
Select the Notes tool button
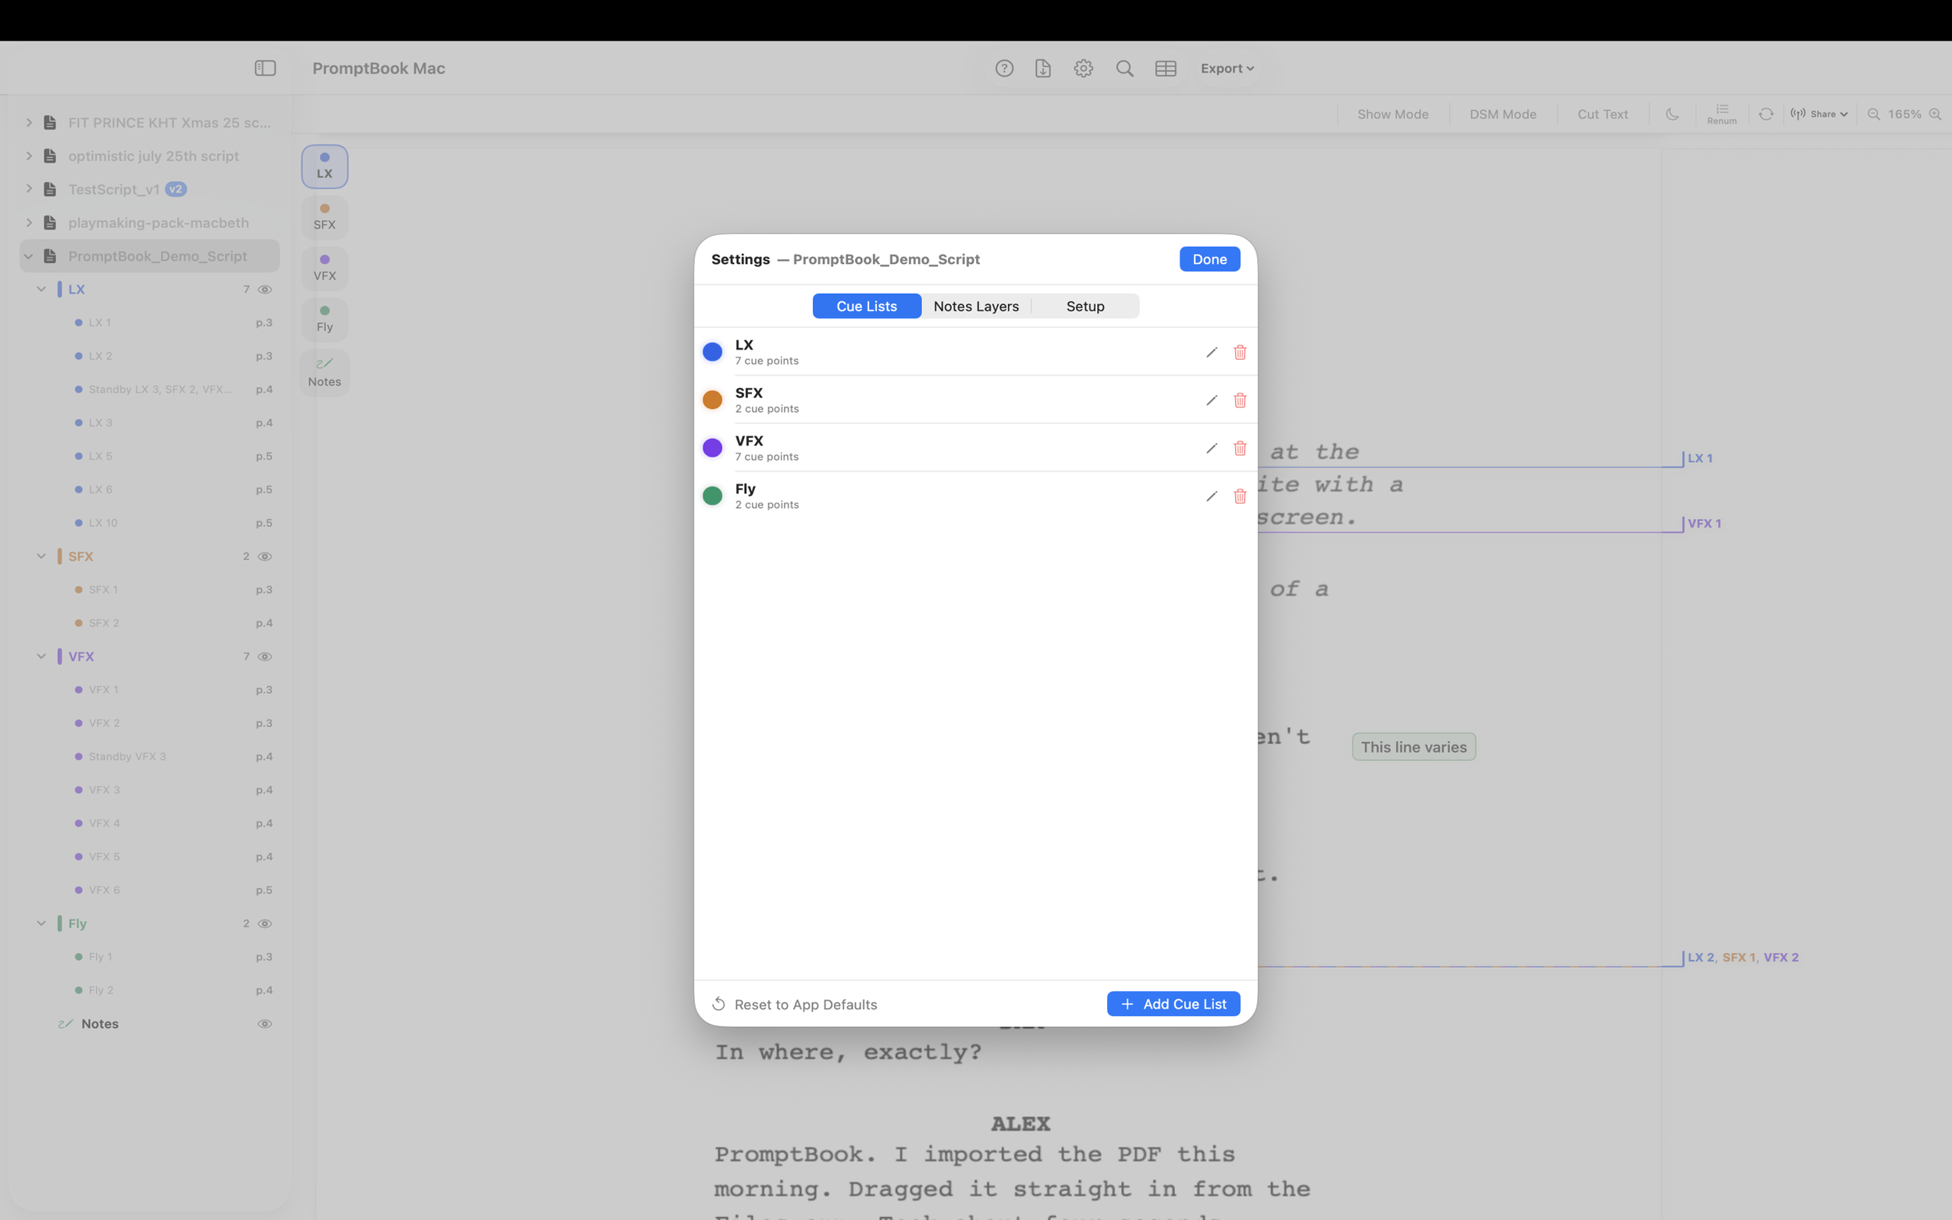[324, 373]
